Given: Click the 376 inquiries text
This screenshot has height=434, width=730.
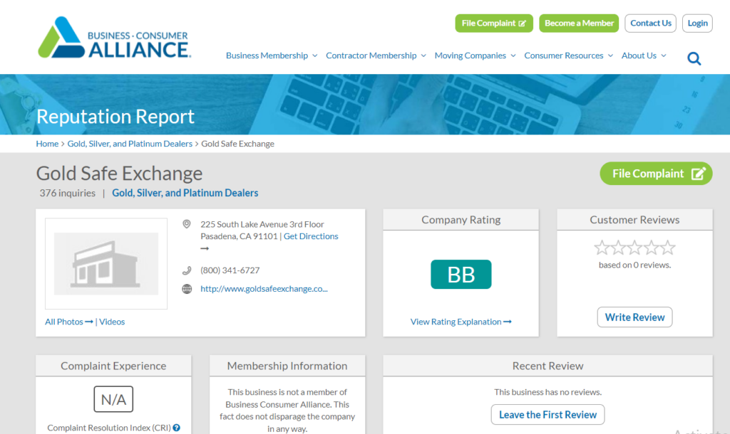Looking at the screenshot, I should pyautogui.click(x=68, y=193).
